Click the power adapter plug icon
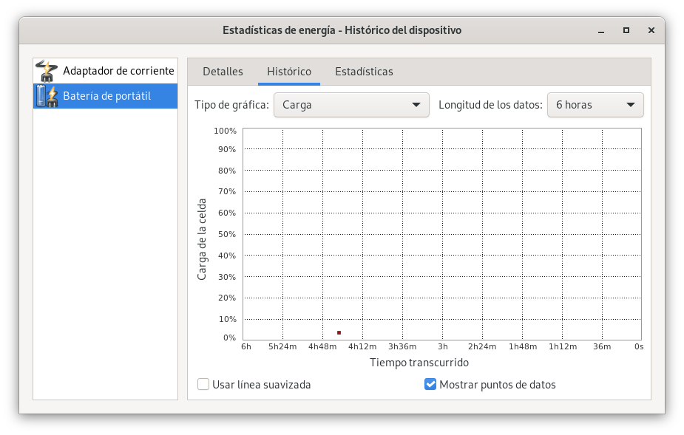 coord(47,71)
